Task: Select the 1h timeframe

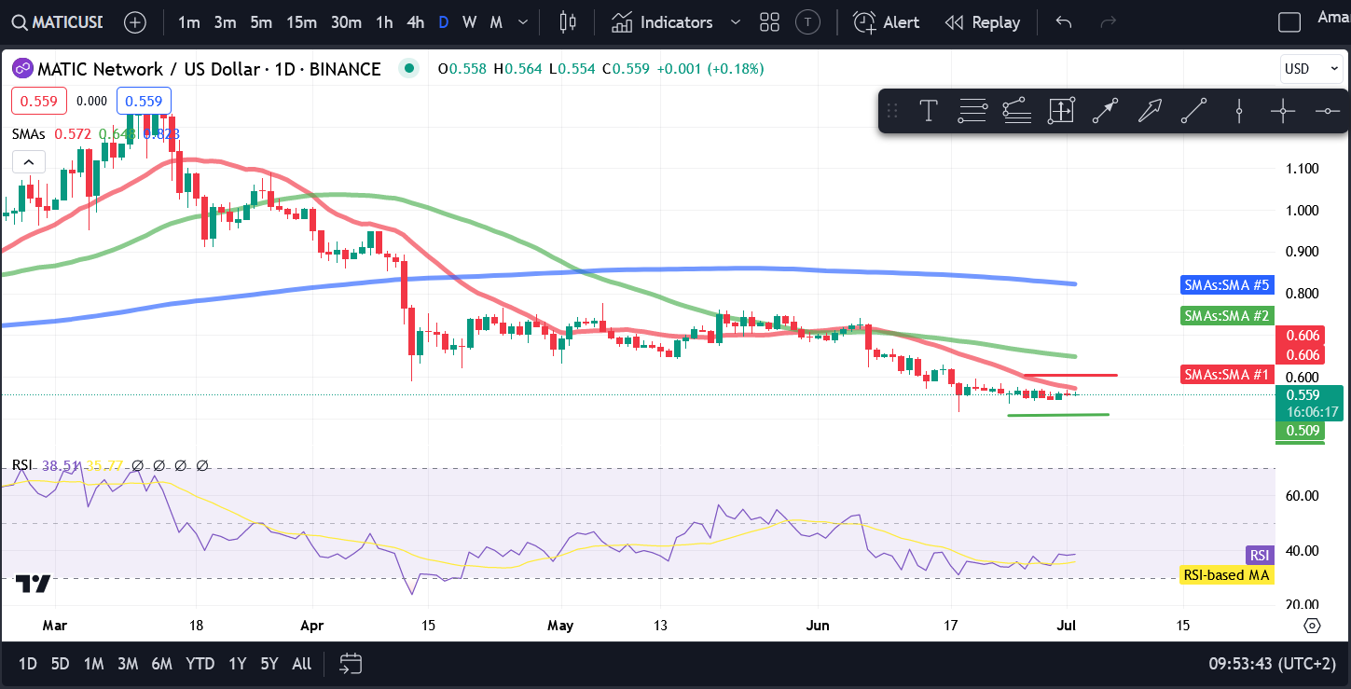Action: (x=384, y=22)
